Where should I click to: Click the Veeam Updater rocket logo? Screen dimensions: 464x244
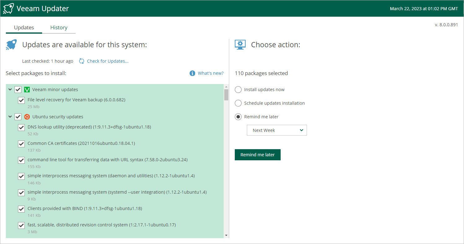[8, 8]
